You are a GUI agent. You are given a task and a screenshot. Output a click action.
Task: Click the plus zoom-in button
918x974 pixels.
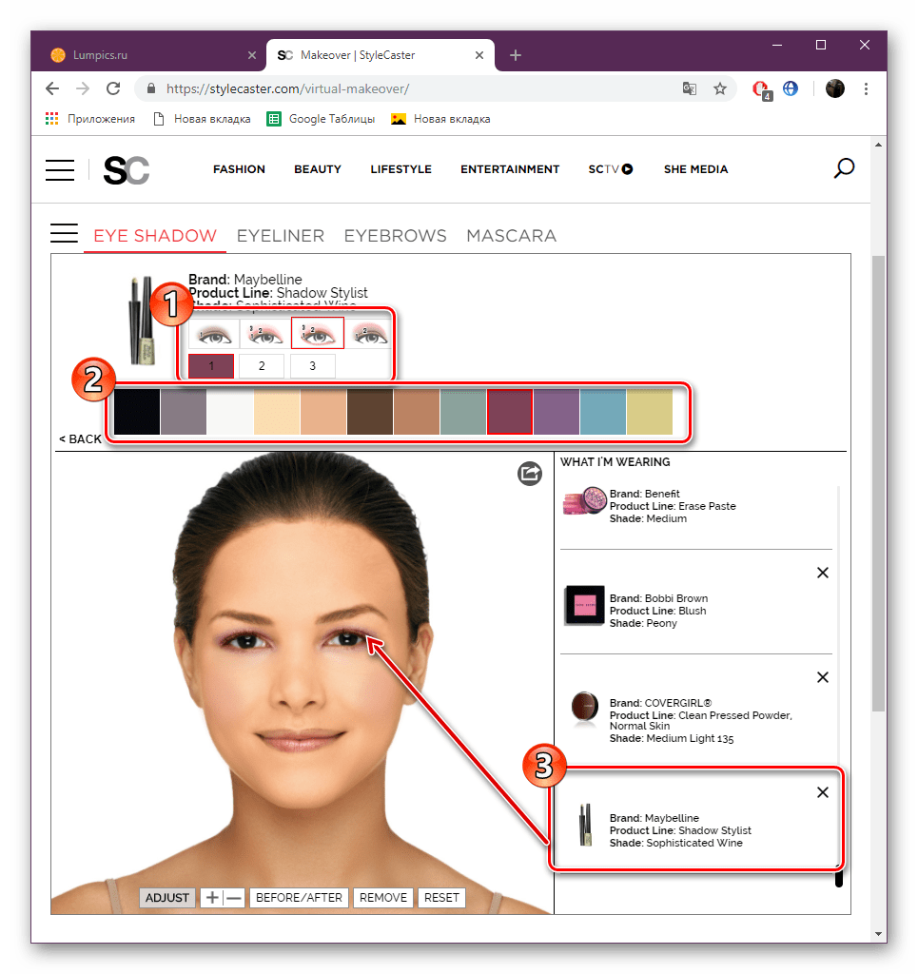[x=212, y=898]
